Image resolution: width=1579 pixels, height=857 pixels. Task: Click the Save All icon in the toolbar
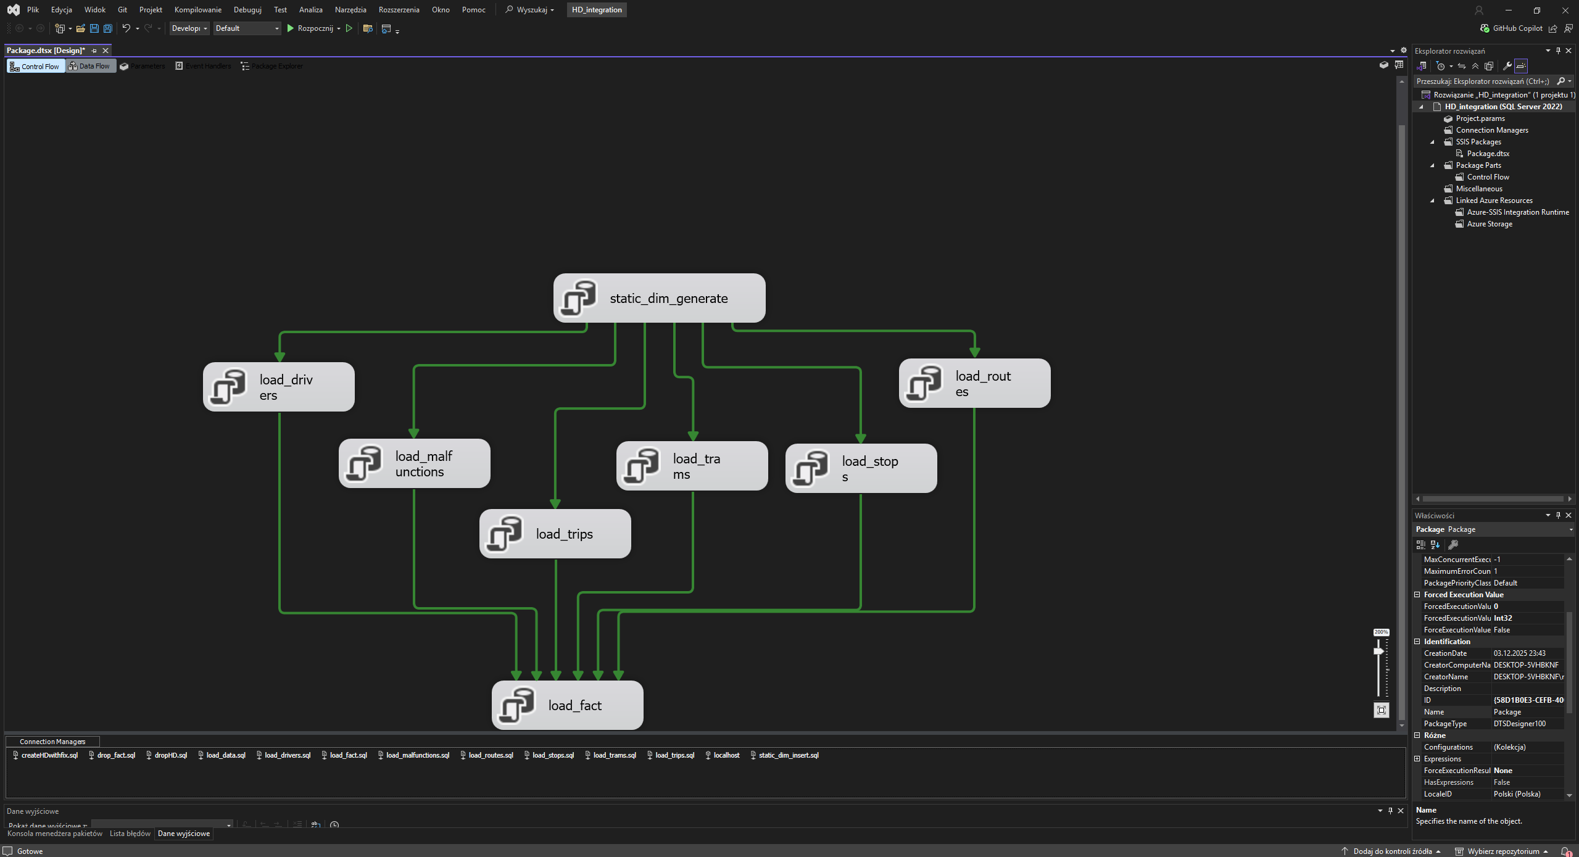pyautogui.click(x=107, y=28)
